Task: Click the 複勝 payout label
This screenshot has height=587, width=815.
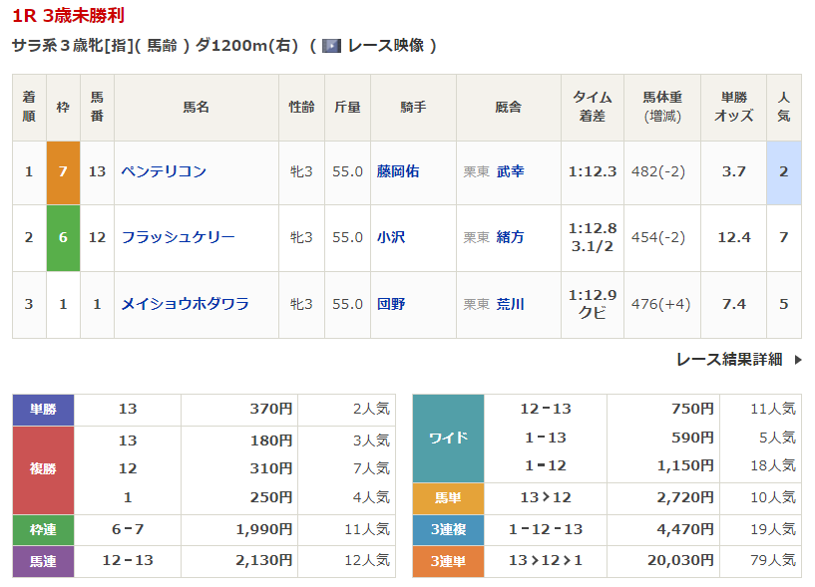Action: 44,468
